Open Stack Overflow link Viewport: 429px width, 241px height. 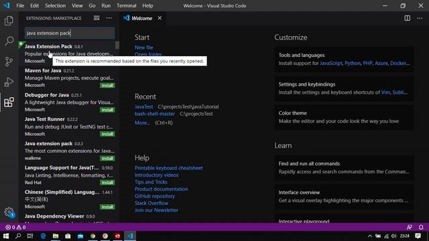(x=151, y=203)
